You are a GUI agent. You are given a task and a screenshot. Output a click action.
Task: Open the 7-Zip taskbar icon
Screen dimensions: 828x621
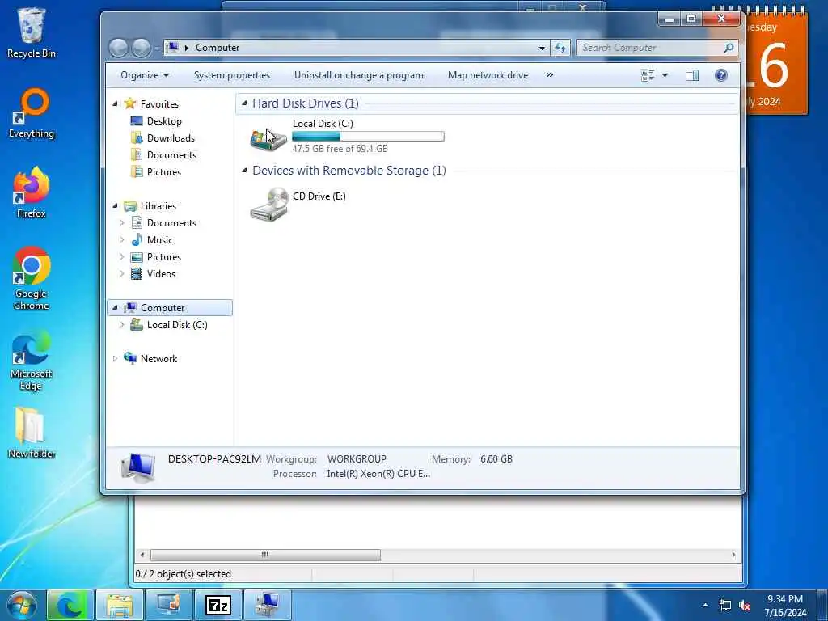tap(218, 605)
